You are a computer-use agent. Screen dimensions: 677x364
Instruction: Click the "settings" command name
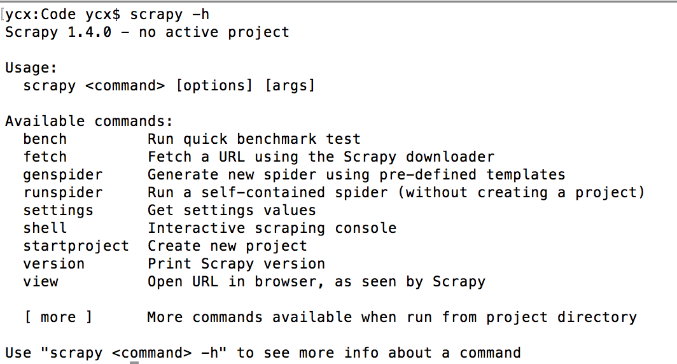tap(59, 210)
